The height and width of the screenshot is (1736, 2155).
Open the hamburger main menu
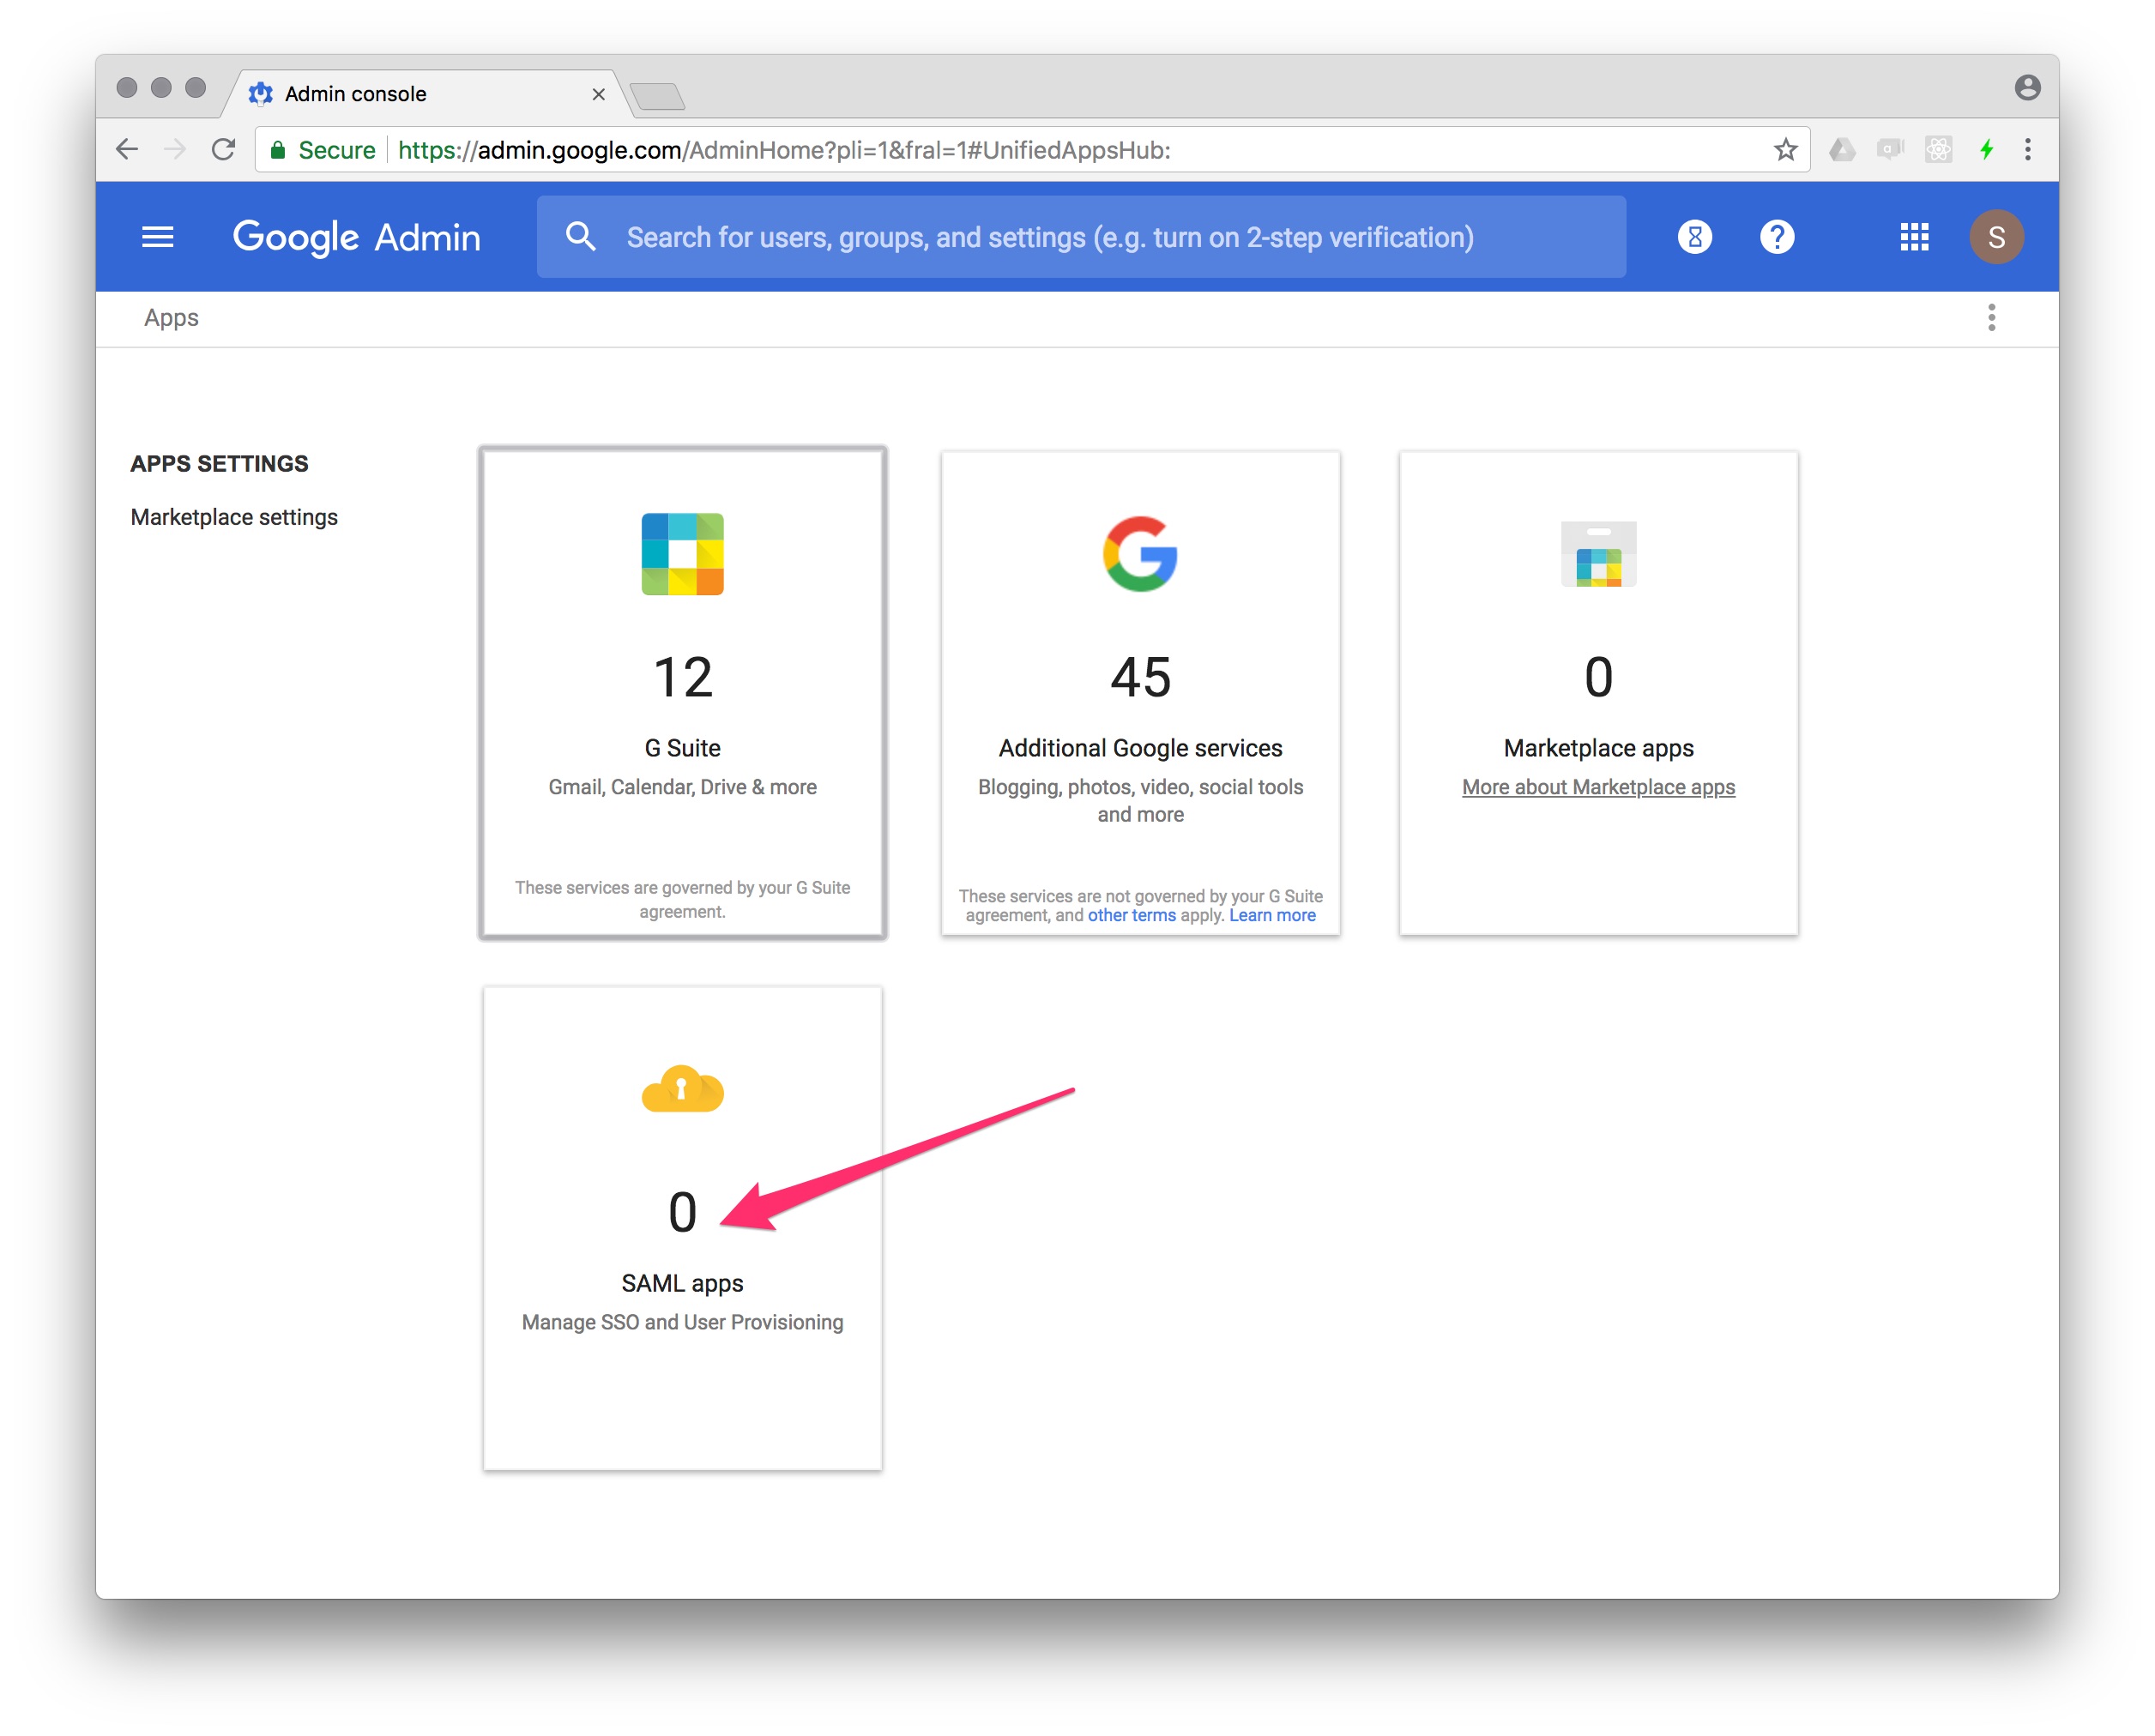click(157, 237)
